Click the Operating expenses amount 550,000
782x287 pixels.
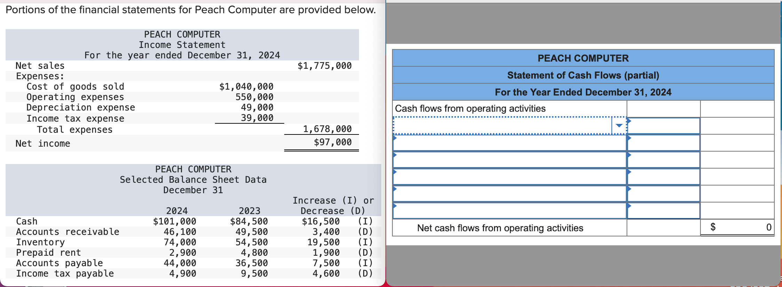254,97
